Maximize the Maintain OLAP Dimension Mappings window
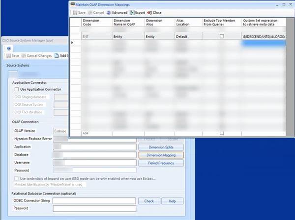Screen dimensions: 295x220 coord(284,5)
